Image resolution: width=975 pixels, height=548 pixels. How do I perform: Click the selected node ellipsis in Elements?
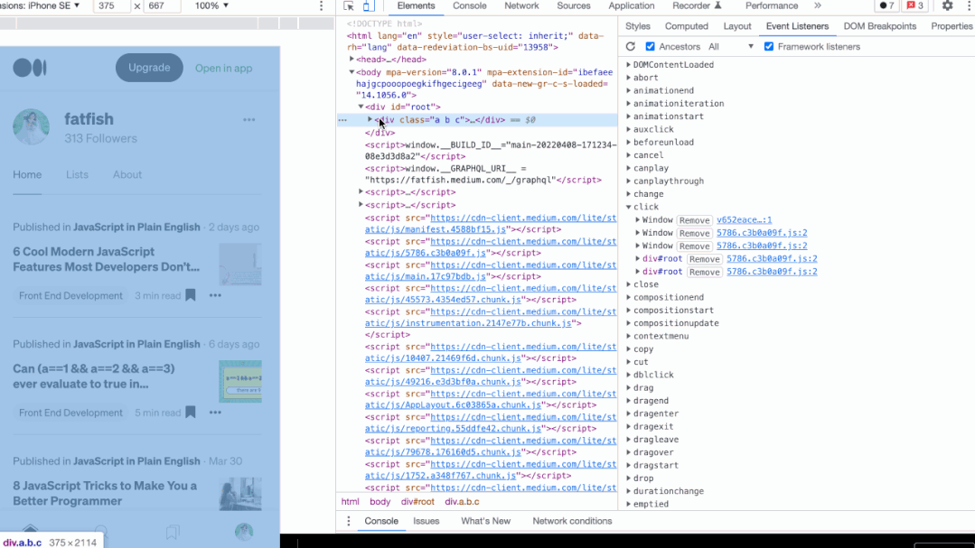click(x=342, y=120)
